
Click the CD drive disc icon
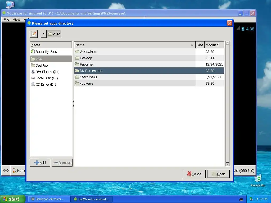(x=33, y=84)
